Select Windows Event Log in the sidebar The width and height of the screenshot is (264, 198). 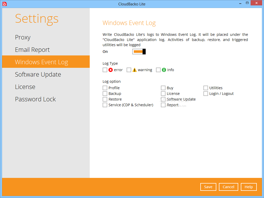[x=46, y=62]
